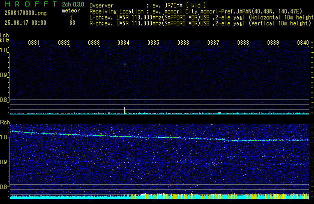Click the drifting carrier trace in Rch spectrogram
Viewport: 314px width, 204px height.
pyautogui.click(x=160, y=137)
